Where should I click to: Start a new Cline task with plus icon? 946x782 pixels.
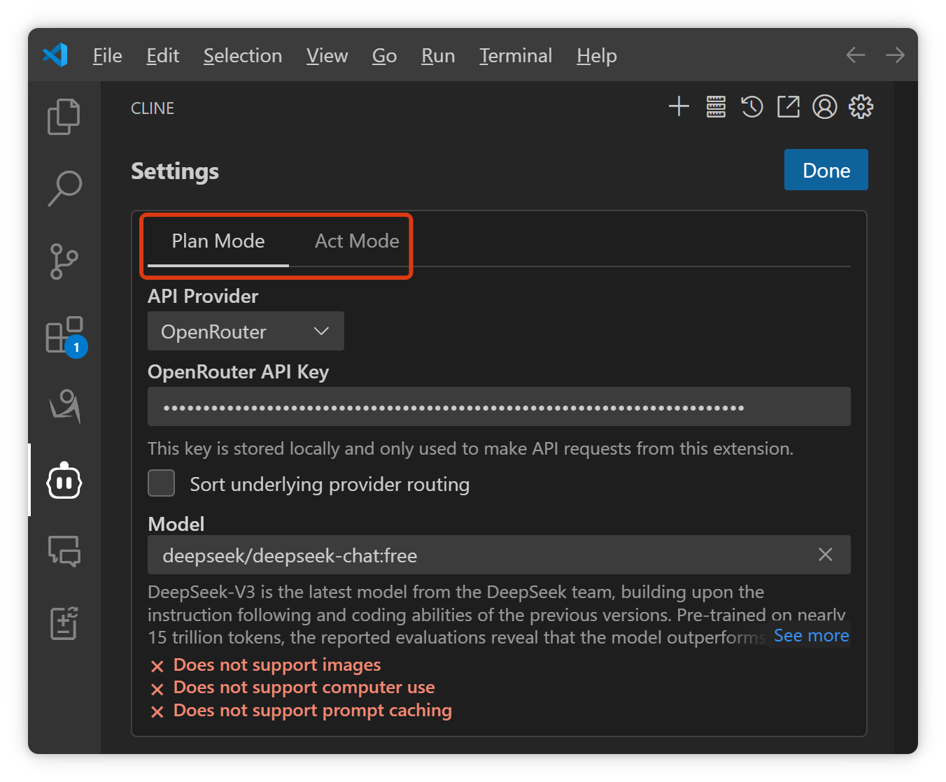point(679,107)
